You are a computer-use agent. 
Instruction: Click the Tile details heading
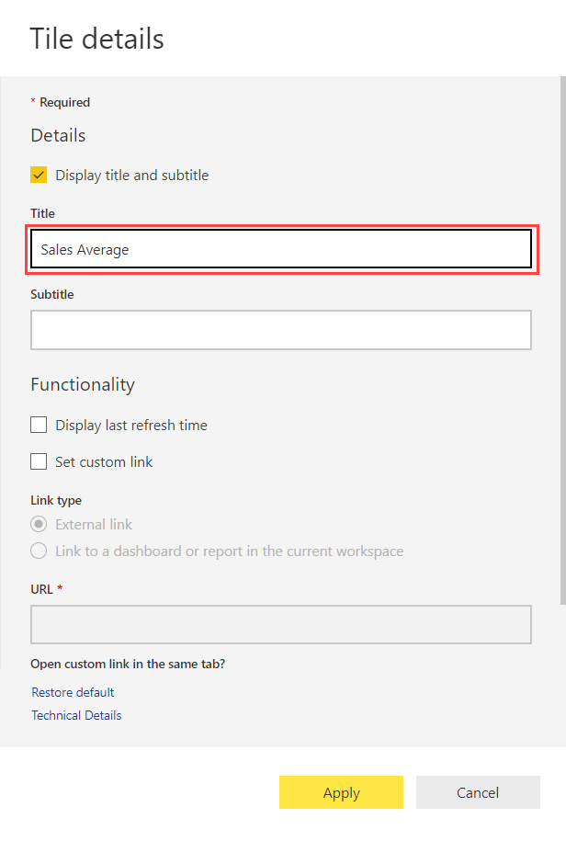pos(96,39)
